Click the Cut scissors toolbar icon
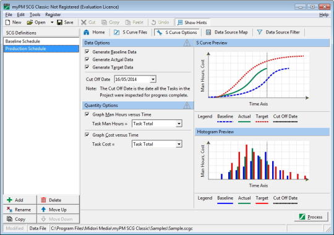 click(83, 22)
